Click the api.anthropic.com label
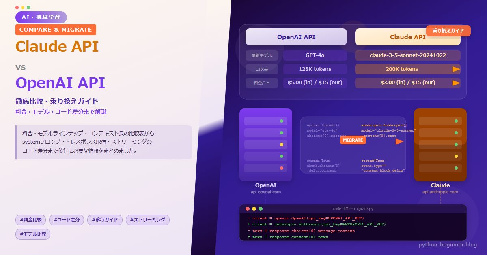Image resolution: width=487 pixels, height=255 pixels. (440, 192)
